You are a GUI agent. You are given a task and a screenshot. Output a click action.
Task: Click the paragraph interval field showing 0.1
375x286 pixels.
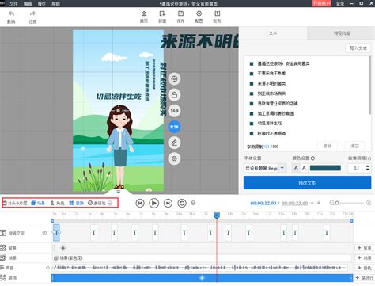pyautogui.click(x=357, y=168)
